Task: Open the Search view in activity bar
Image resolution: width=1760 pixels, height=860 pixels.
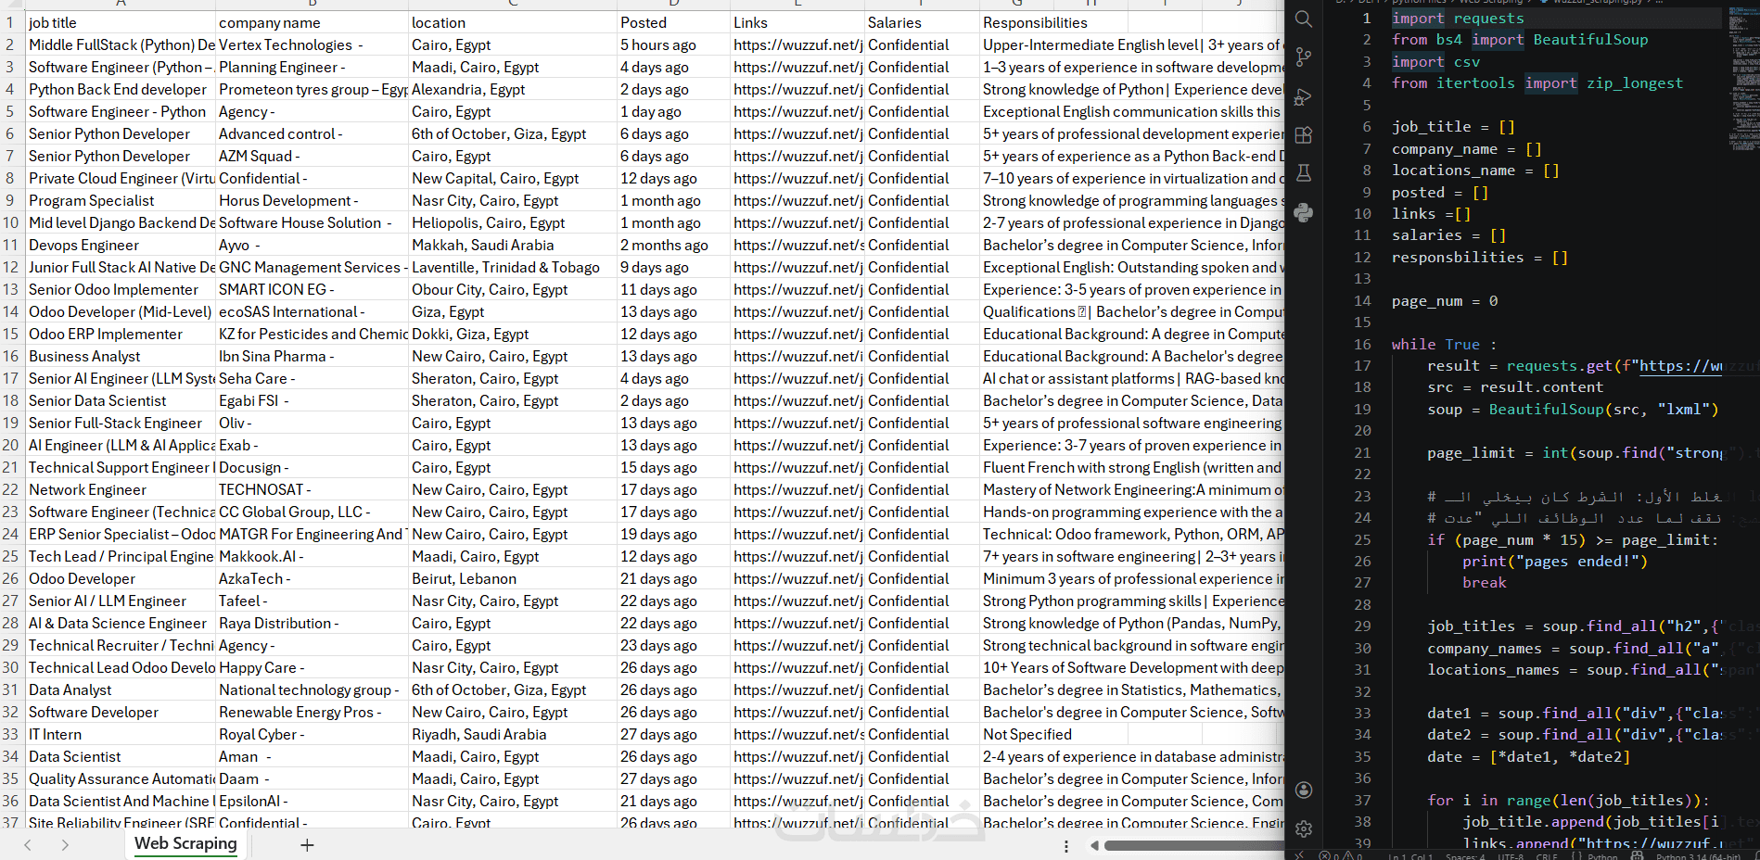Action: pyautogui.click(x=1304, y=19)
